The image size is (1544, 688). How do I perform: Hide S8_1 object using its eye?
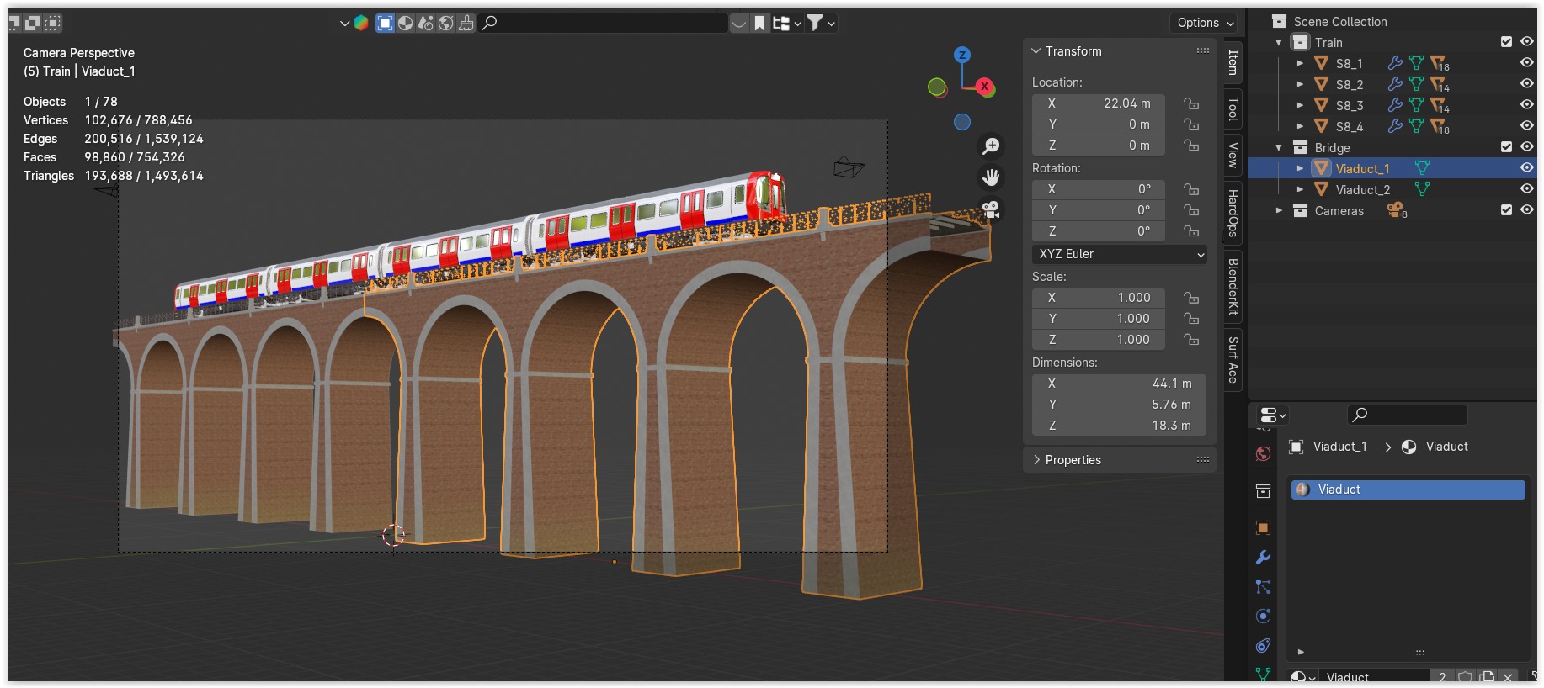point(1526,63)
